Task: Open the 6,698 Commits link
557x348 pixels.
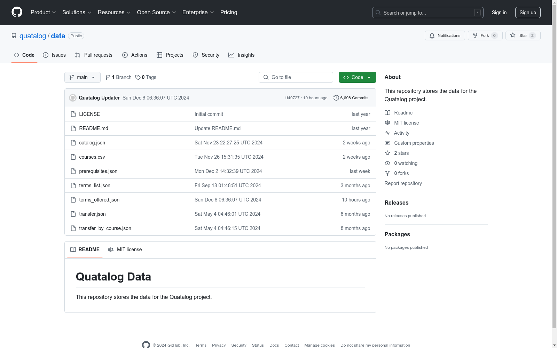Action: (351, 98)
